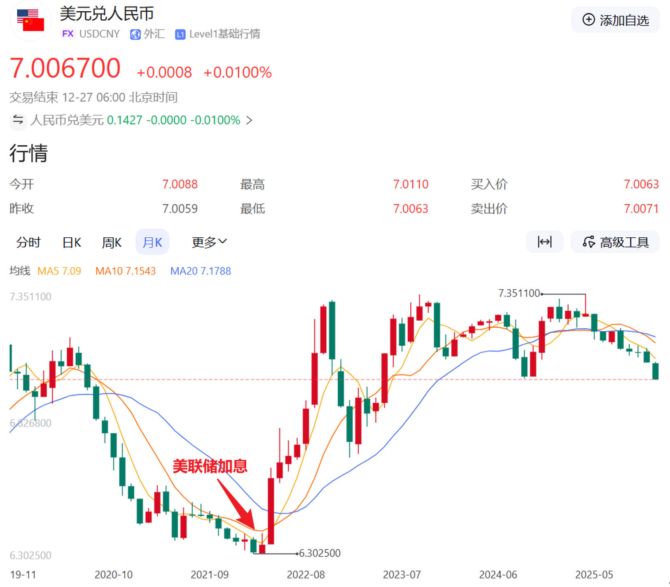Click the advanced tools drawing icon
Image resolution: width=670 pixels, height=587 pixels.
click(x=588, y=242)
